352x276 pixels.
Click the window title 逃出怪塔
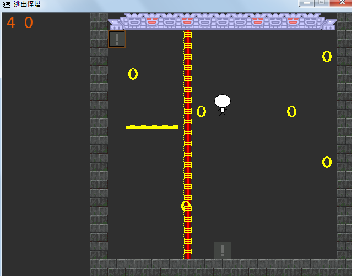point(27,4)
